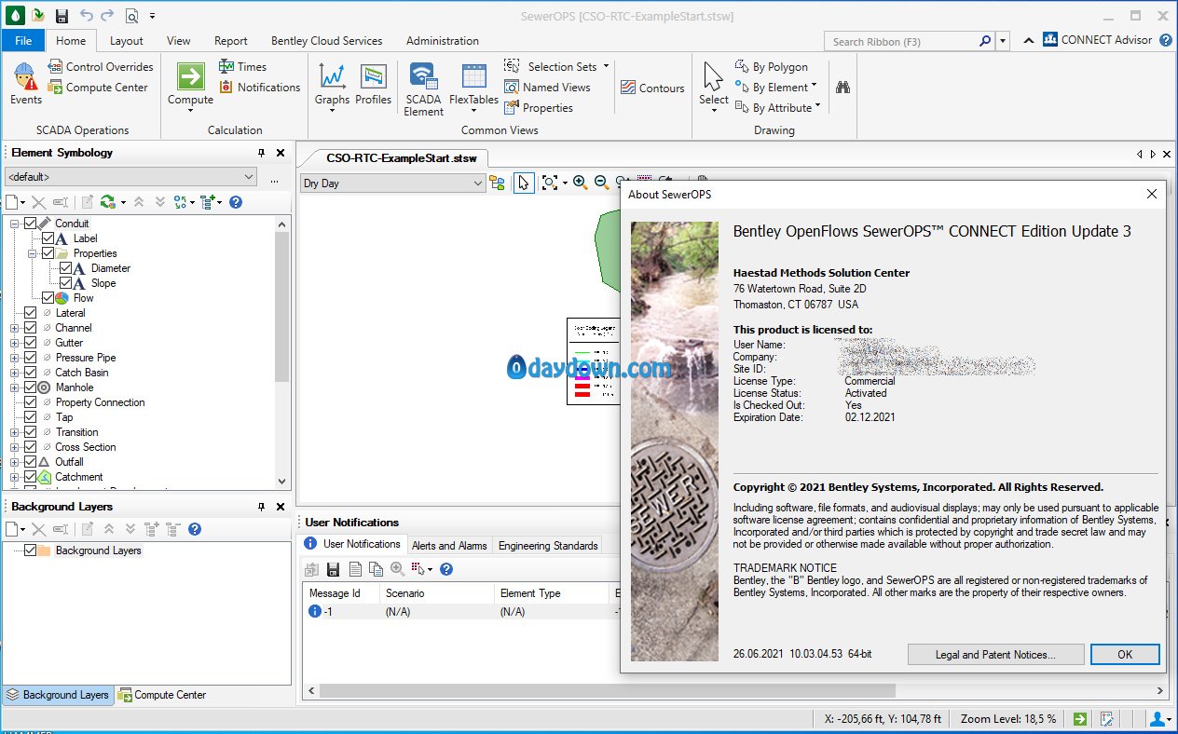Open the scenario manager icon beside Dry Day
Image resolution: width=1178 pixels, height=734 pixels.
(x=497, y=183)
